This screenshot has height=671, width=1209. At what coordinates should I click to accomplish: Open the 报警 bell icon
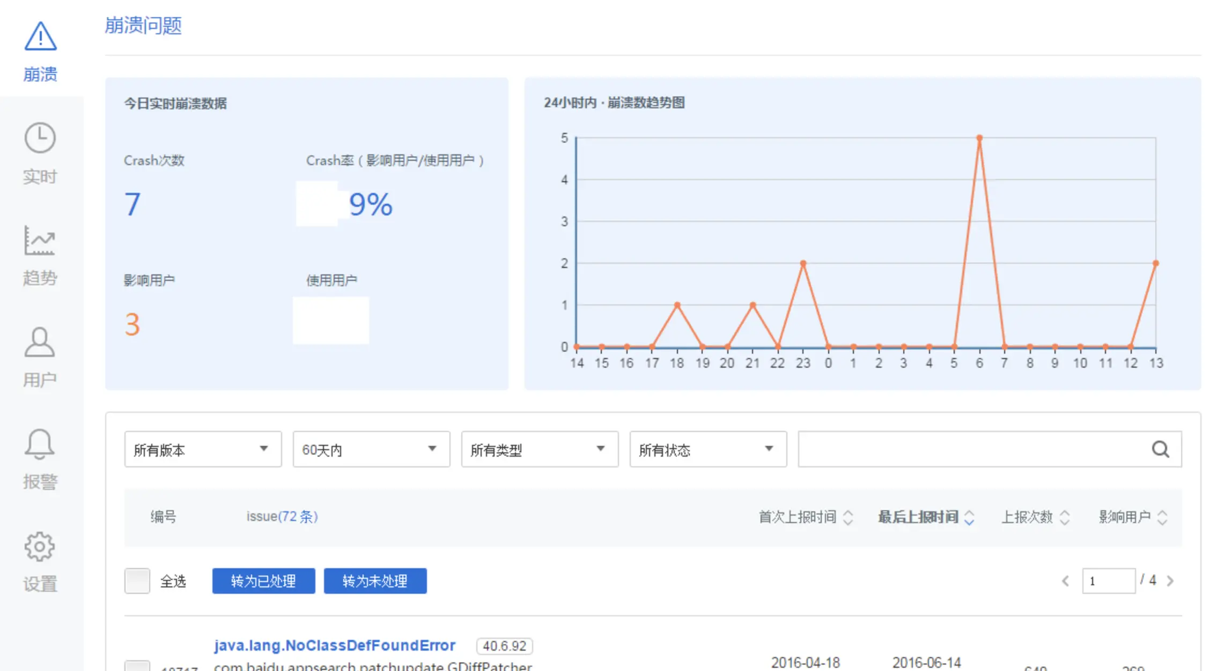pos(40,444)
